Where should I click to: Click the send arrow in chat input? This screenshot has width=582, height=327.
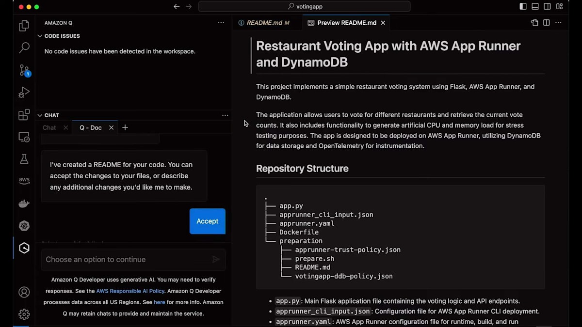click(x=216, y=260)
